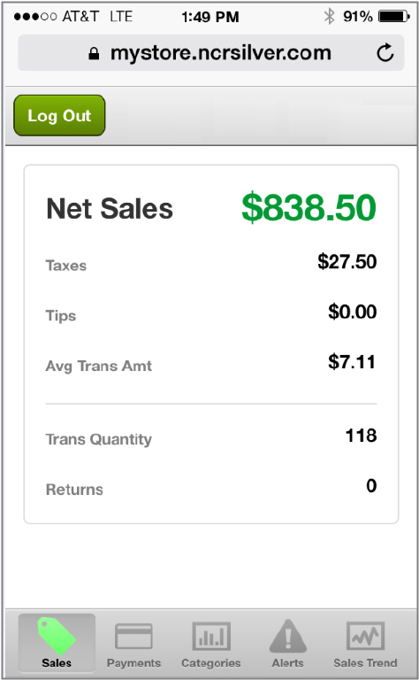This screenshot has width=419, height=680.
Task: Tap the Trans Quantity value 118
Action: click(x=361, y=436)
